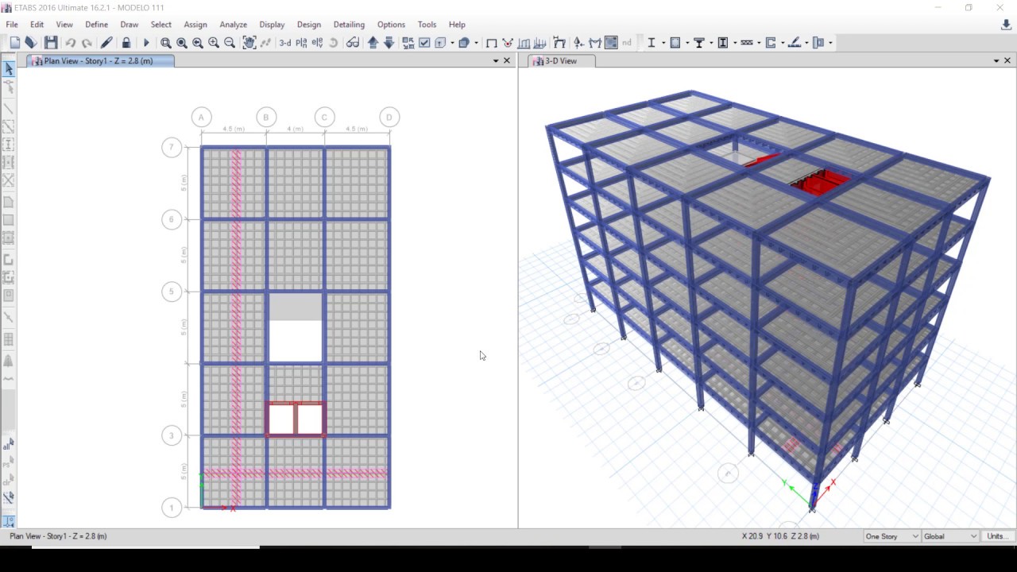The width and height of the screenshot is (1017, 572).
Task: Click the Refresh pencil icon in the toolbar
Action: tap(106, 43)
